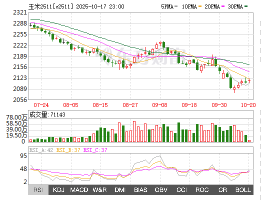Click the 30PMA green legend marker
The width and height of the screenshot is (261, 202).
246,7
